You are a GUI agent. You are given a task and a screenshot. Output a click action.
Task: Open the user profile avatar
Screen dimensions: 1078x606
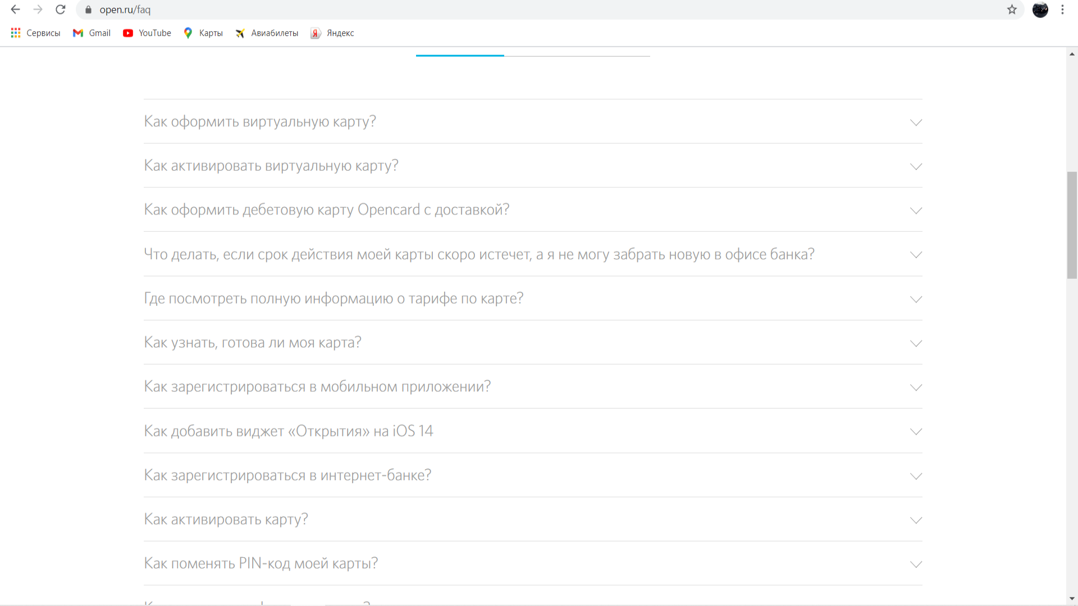tap(1040, 10)
